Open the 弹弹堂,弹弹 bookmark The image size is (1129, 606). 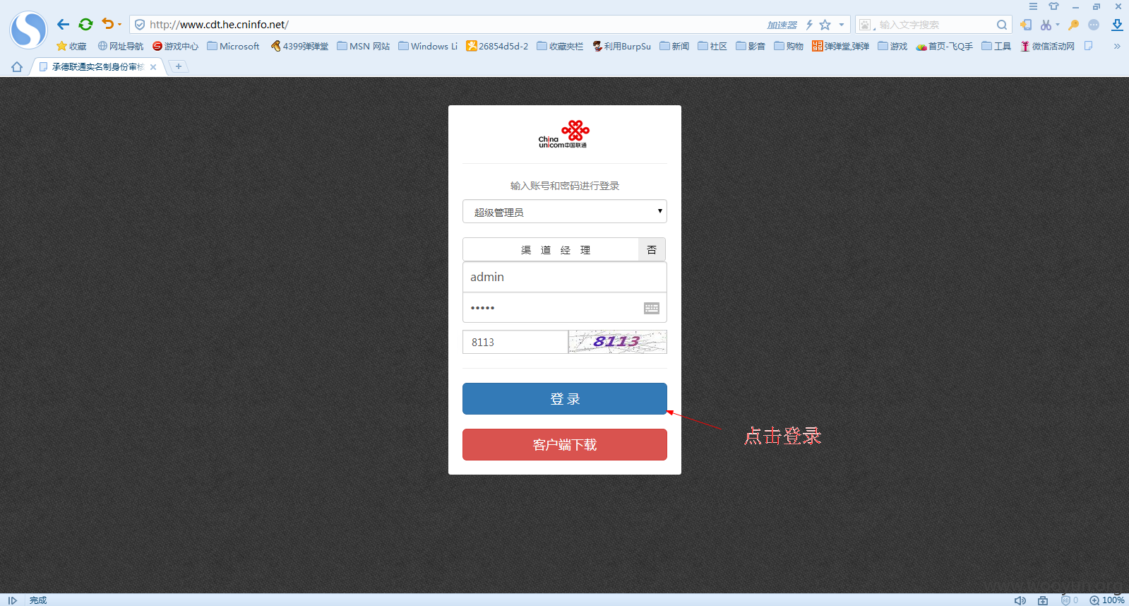[840, 46]
